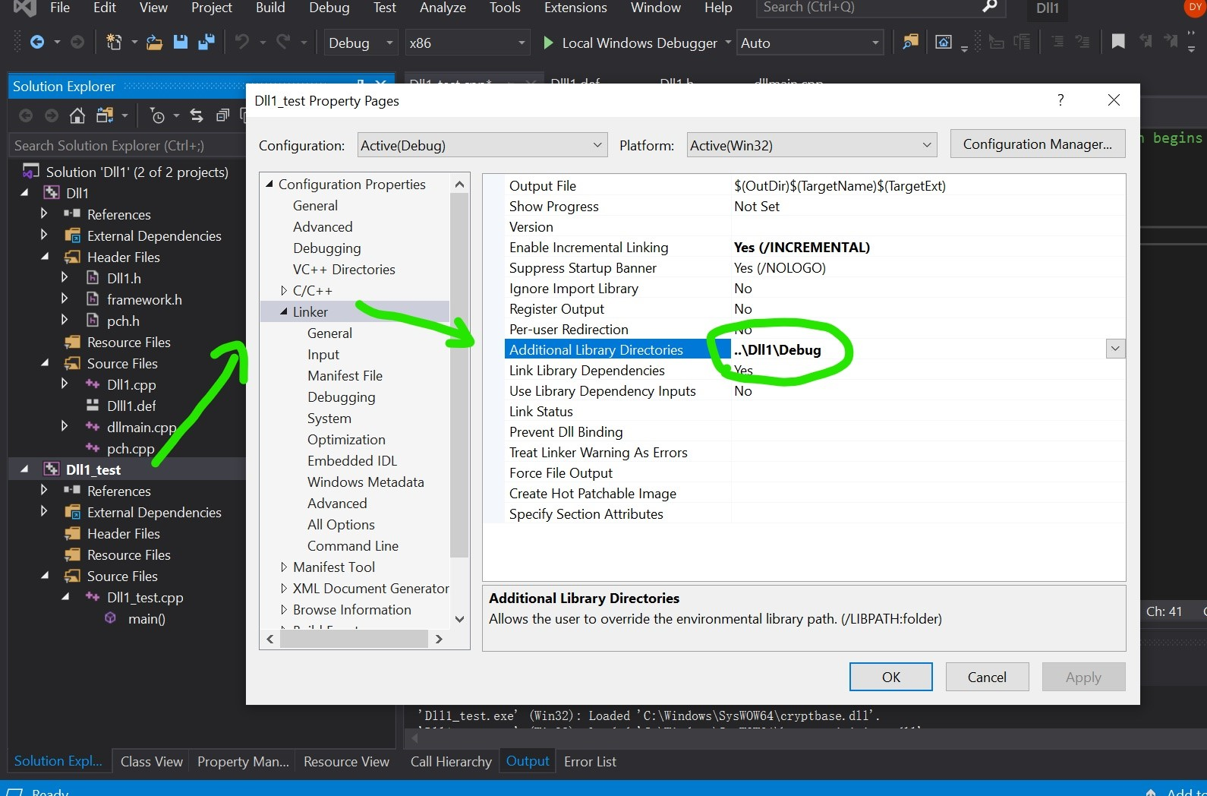Click the vertical scrollbar of property tree
Image resolution: width=1207 pixels, height=796 pixels.
coord(459,375)
